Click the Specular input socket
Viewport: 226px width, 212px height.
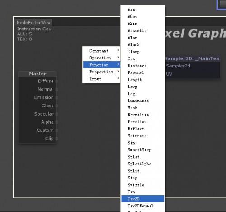click(56, 114)
